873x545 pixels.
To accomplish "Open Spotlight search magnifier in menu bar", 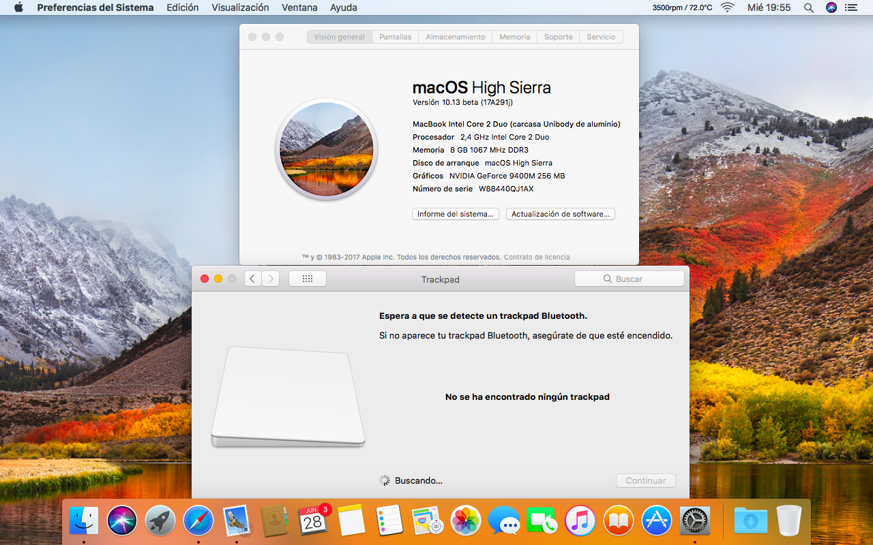I will click(x=809, y=7).
